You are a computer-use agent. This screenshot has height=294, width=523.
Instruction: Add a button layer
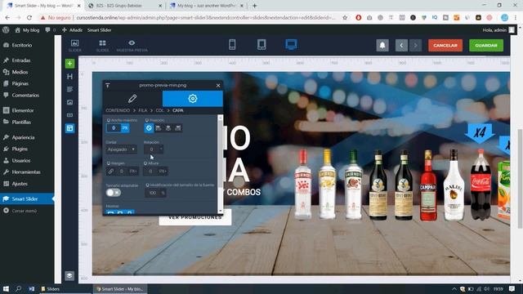tap(69, 115)
